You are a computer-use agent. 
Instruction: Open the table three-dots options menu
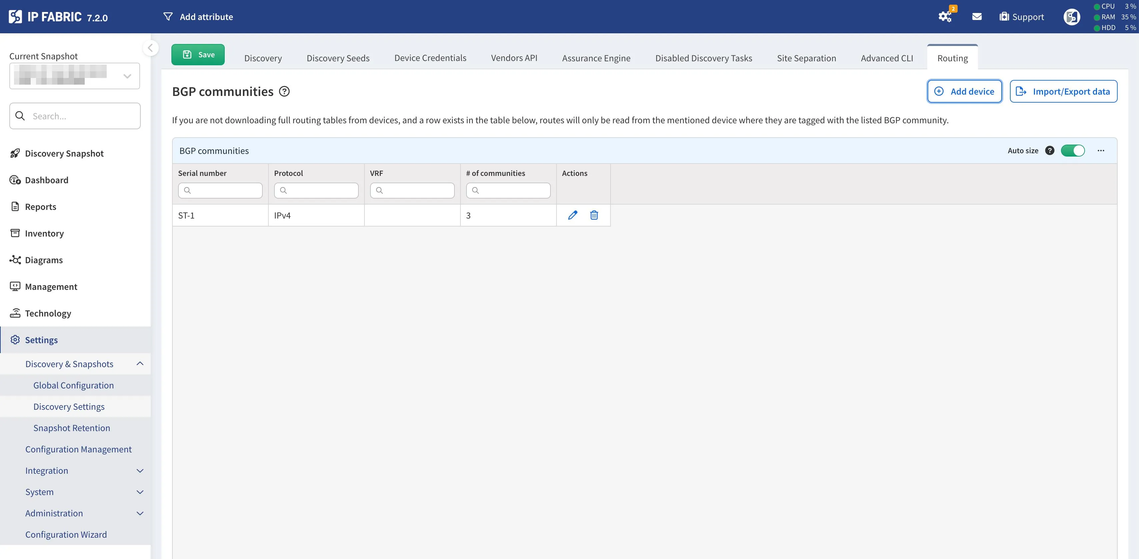[1101, 151]
